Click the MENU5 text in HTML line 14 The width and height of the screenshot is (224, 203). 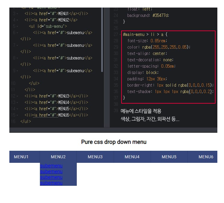(64, 109)
